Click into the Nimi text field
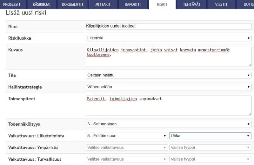This screenshot has width=254, height=165. point(168,26)
